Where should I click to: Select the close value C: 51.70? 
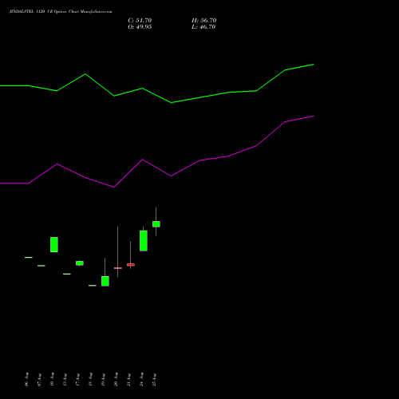tap(140, 21)
